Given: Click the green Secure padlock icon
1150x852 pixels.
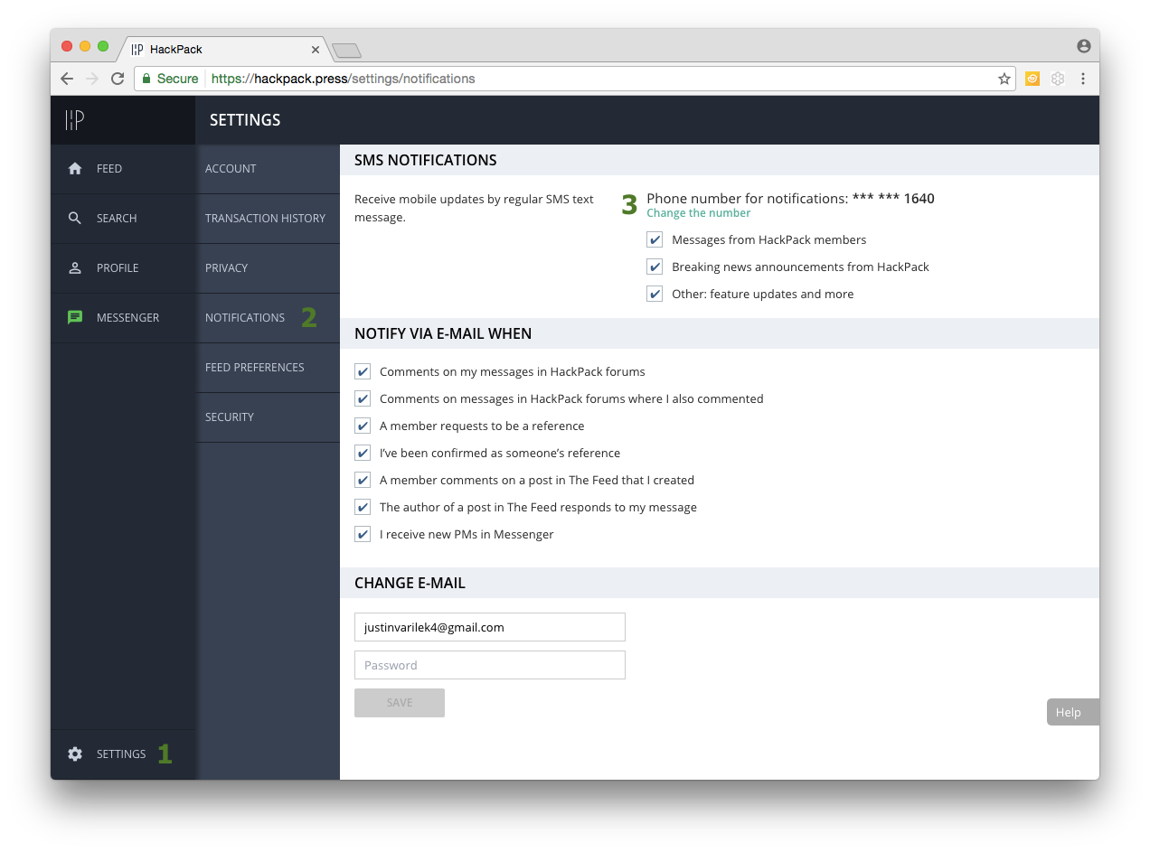Looking at the screenshot, I should click(x=146, y=79).
